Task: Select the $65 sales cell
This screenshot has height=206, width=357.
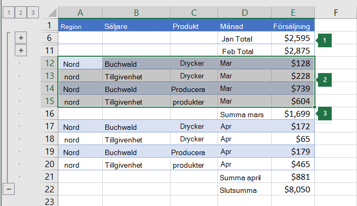Action: [x=293, y=139]
